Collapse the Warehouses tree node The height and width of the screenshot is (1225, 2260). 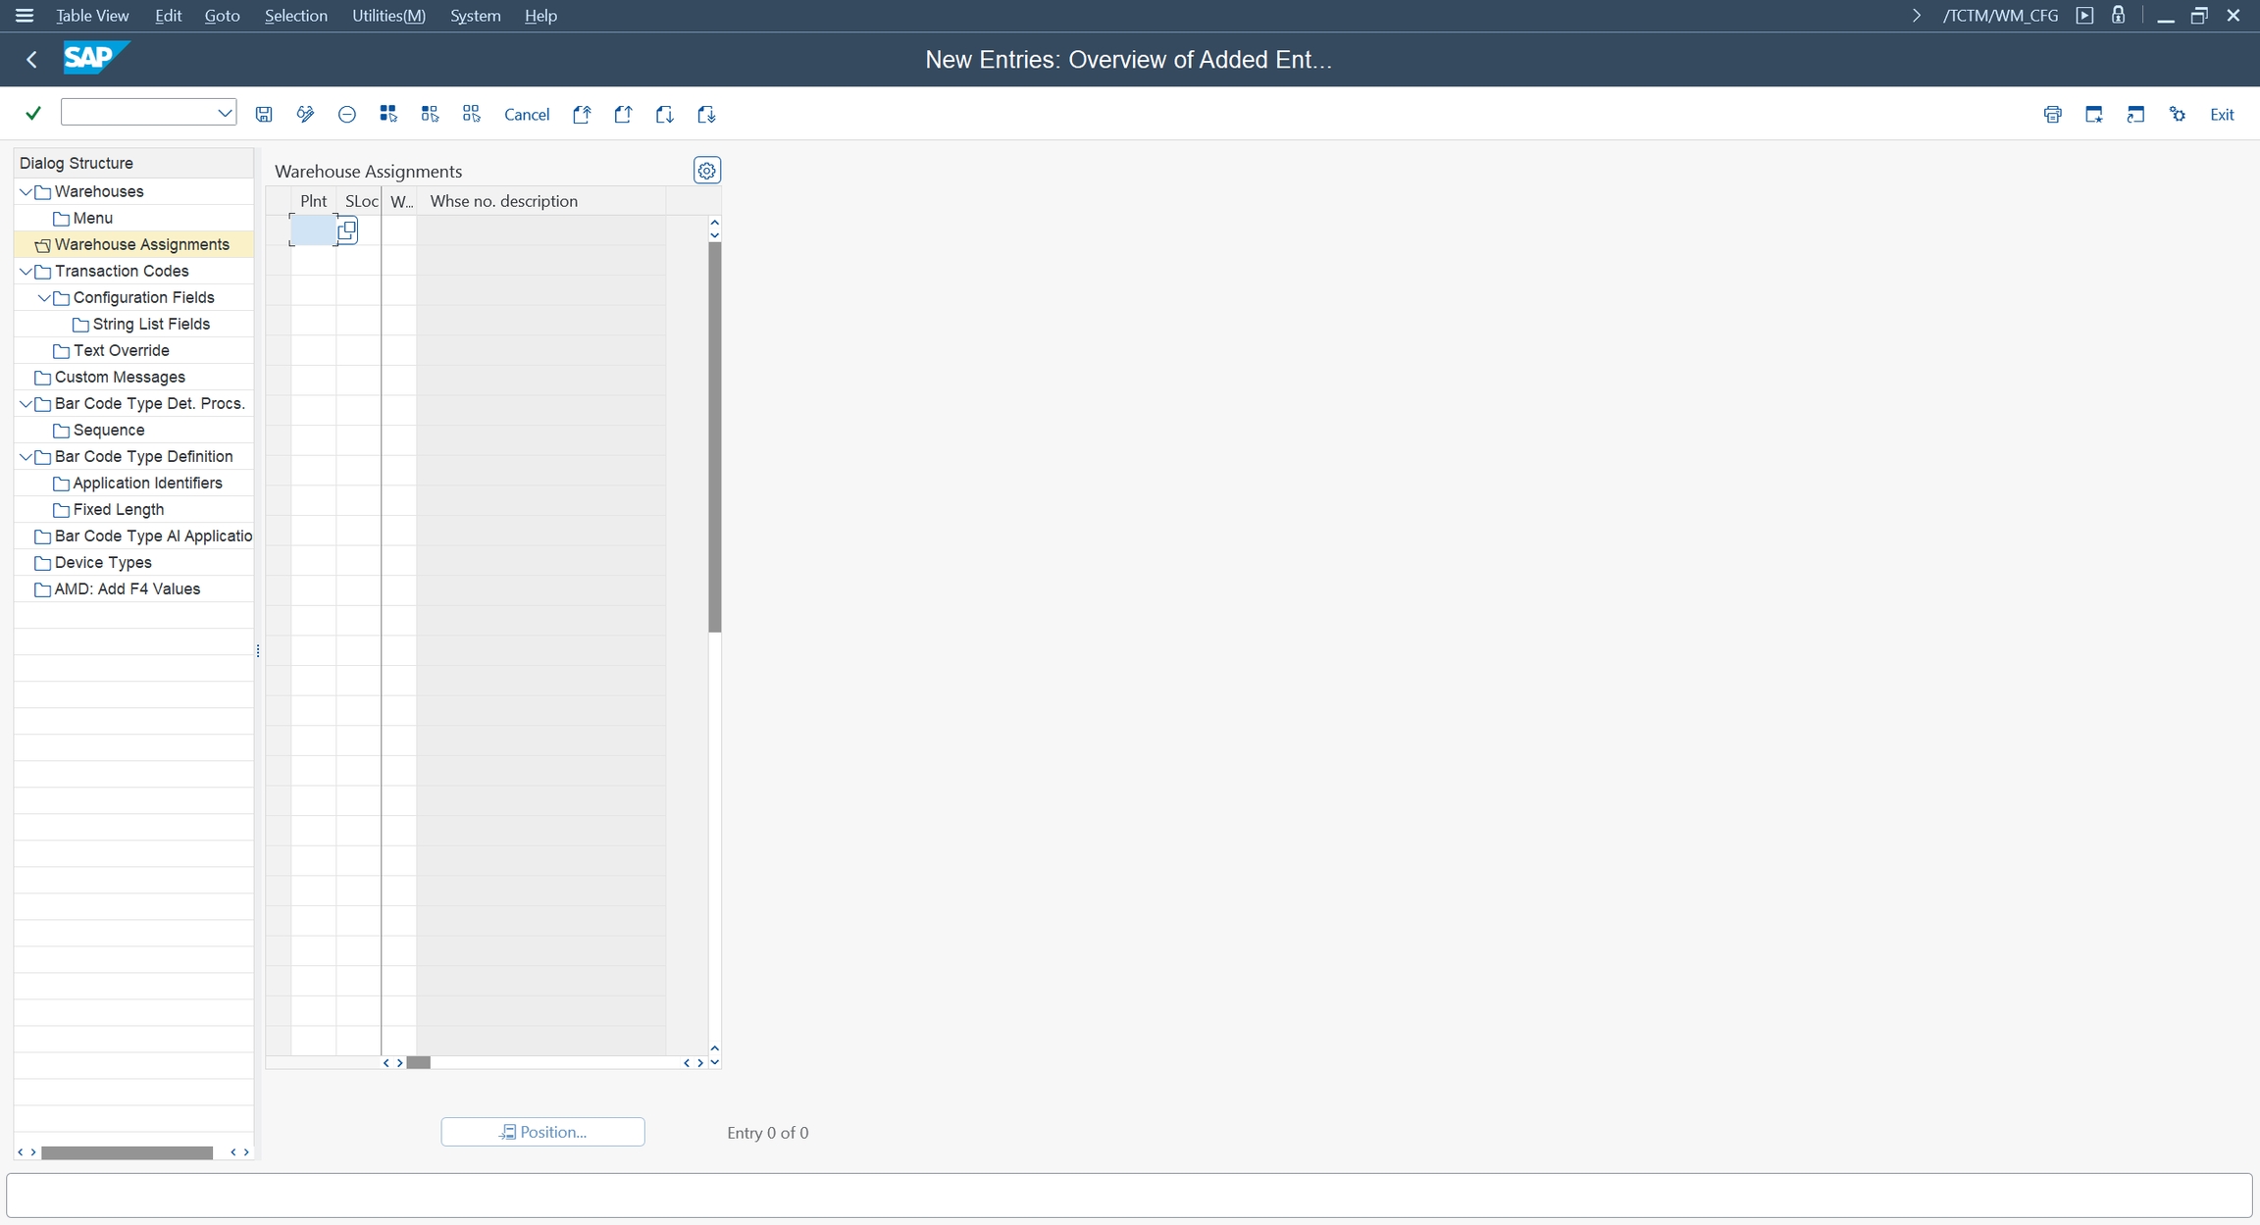click(x=26, y=192)
